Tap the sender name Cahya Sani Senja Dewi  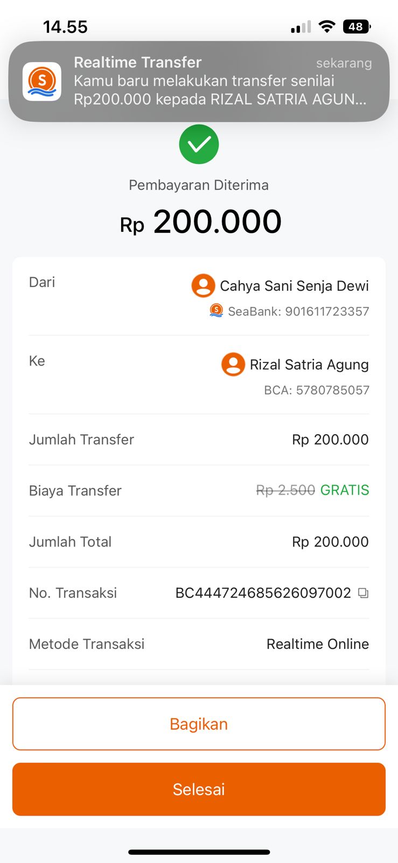click(294, 286)
